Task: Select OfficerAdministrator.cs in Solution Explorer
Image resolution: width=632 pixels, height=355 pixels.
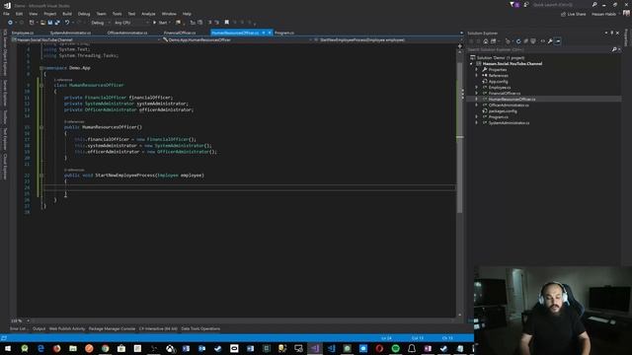Action: pos(509,106)
